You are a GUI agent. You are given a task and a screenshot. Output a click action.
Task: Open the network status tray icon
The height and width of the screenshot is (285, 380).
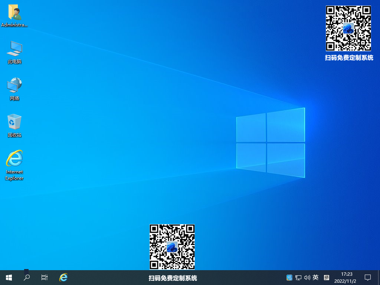point(298,278)
